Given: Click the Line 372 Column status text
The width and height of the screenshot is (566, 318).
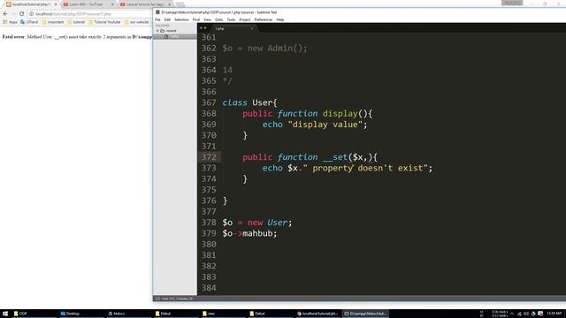Looking at the screenshot, I should 177,299.
